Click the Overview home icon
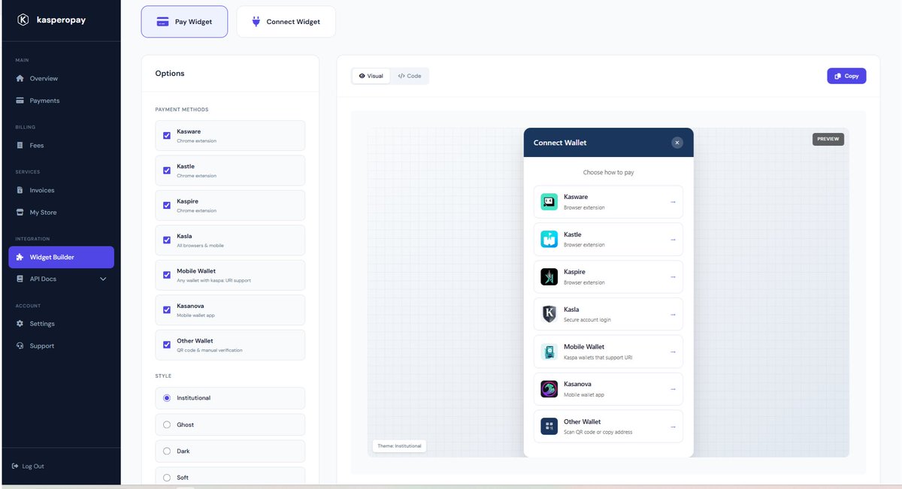902x489 pixels. pos(20,78)
